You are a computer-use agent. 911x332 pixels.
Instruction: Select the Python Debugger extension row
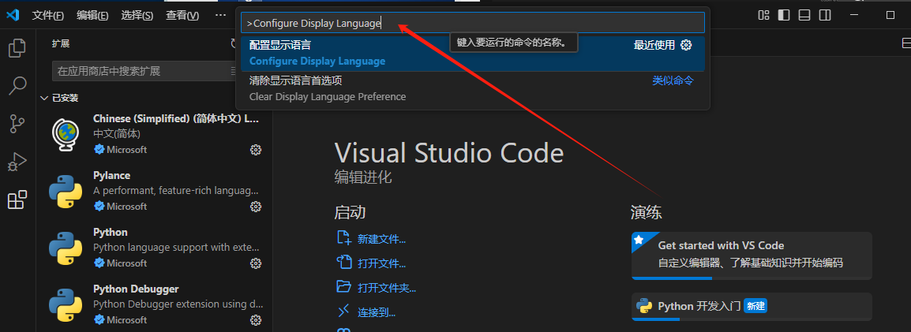pos(154,304)
